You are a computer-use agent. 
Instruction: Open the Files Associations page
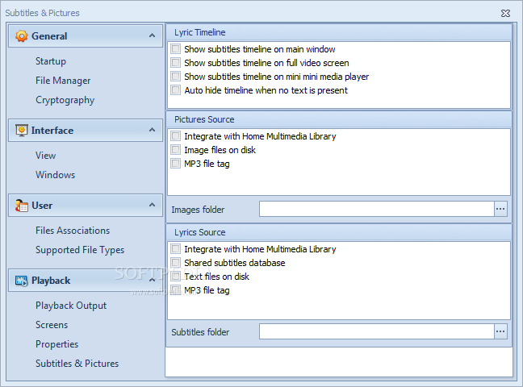tap(73, 231)
